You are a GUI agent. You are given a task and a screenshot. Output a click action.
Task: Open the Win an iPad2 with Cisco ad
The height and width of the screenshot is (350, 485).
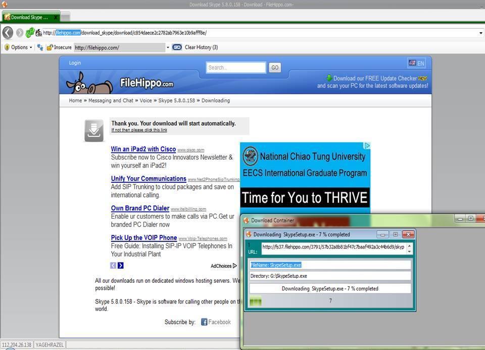coord(143,149)
